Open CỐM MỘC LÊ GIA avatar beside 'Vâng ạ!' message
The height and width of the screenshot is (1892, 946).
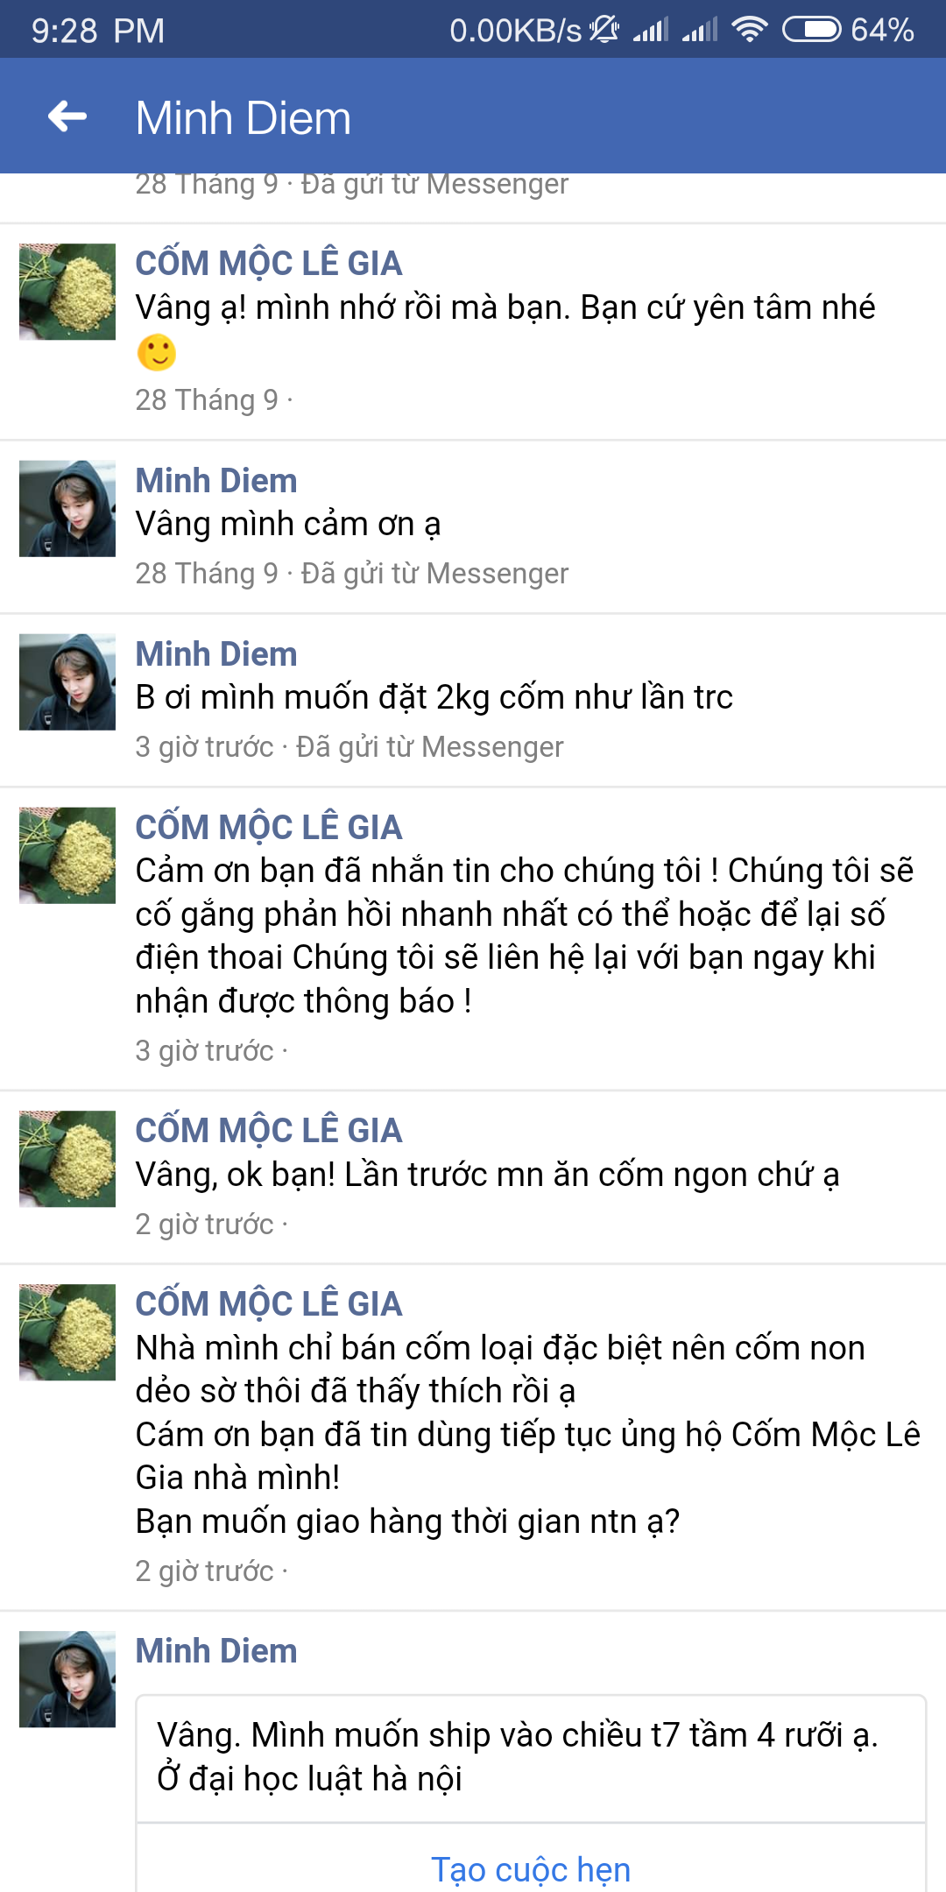point(67,292)
